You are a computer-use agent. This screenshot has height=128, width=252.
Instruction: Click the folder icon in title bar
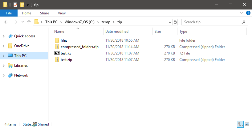[5, 5]
